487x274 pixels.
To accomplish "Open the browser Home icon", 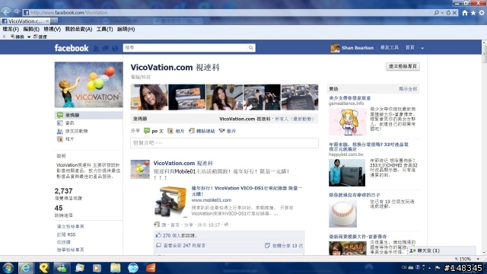I will pos(465,13).
